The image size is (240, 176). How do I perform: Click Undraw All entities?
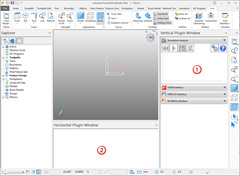click(183, 18)
